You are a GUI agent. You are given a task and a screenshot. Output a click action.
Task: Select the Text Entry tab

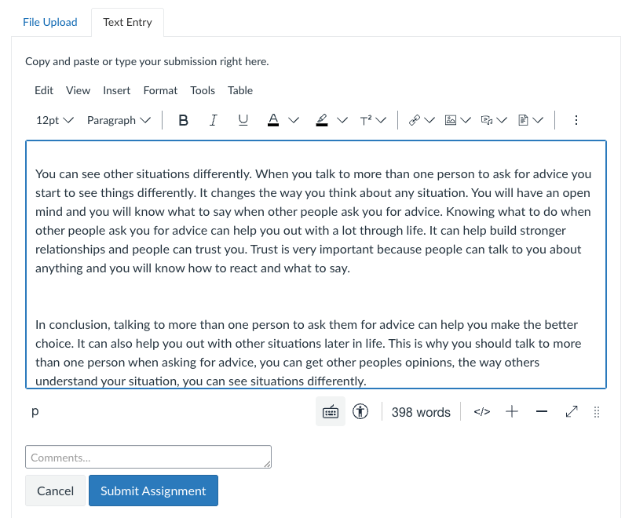pos(127,22)
